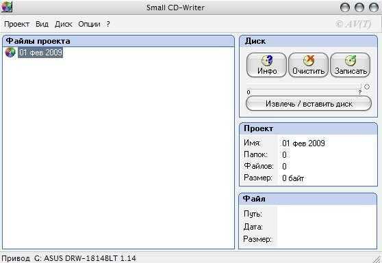Click the Файл panel header

pyautogui.click(x=308, y=199)
